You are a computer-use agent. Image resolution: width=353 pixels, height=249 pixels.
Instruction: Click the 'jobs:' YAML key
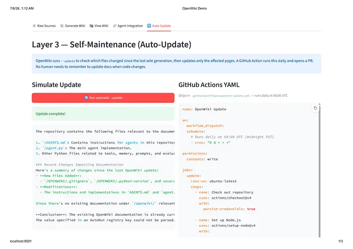(x=188, y=170)
